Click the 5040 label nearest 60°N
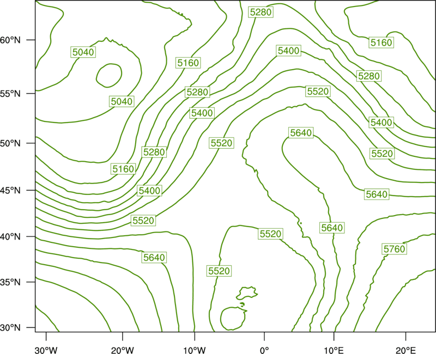Screen dimensions: 436x354 click(x=83, y=52)
